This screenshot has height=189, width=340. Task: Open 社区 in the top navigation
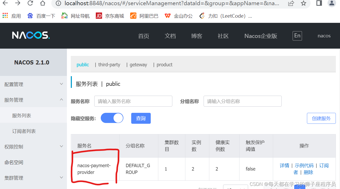223,36
